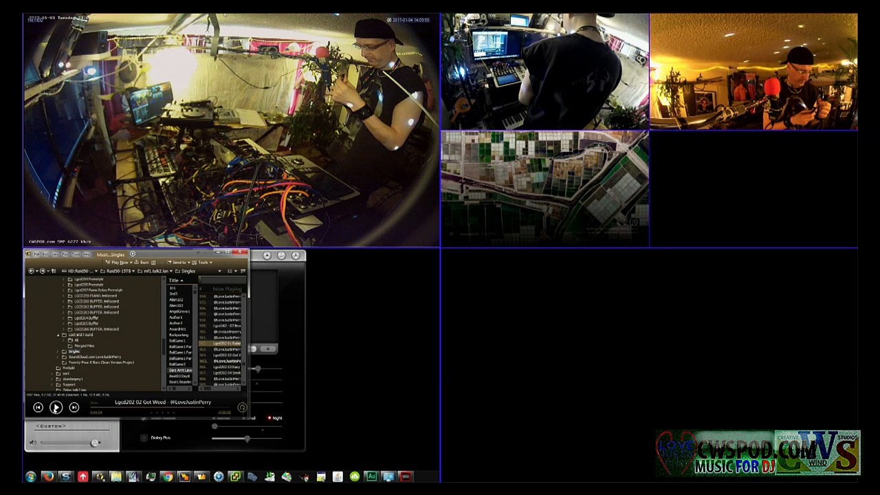Skip to previous track in the player
This screenshot has width=880, height=495.
38,408
